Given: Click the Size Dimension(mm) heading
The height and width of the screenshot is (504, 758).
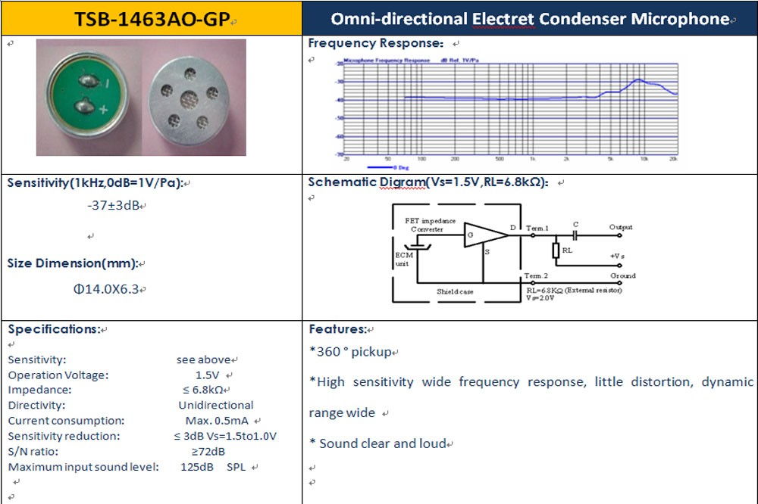Looking at the screenshot, I should pyautogui.click(x=72, y=263).
